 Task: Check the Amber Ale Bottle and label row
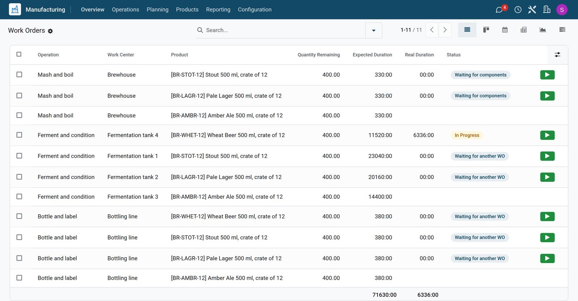pyautogui.click(x=19, y=278)
